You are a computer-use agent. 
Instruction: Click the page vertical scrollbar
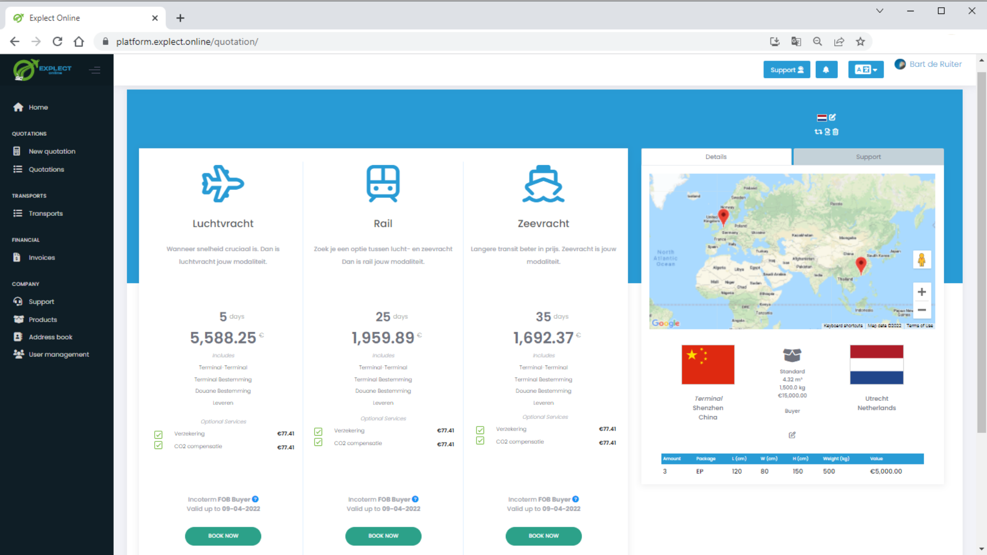(x=981, y=252)
